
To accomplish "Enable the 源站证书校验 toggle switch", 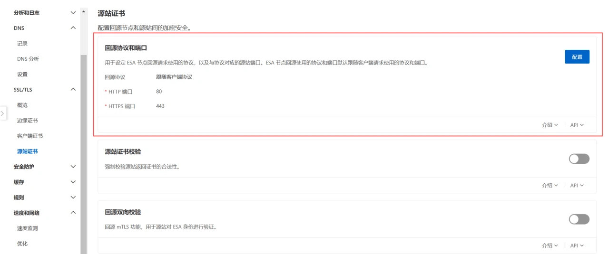I will pyautogui.click(x=579, y=159).
